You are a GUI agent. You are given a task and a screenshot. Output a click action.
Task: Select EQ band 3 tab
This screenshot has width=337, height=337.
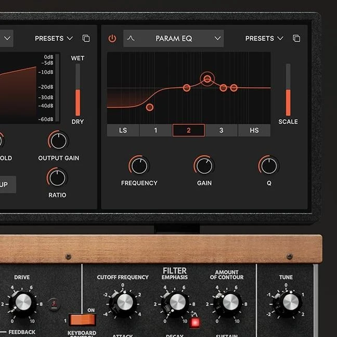pyautogui.click(x=222, y=130)
